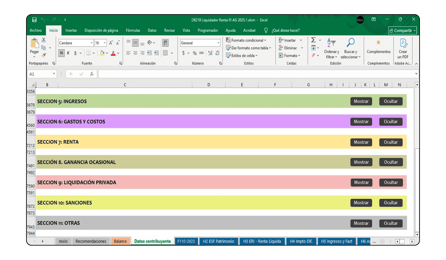This screenshot has width=446, height=260.
Task: Expand the General number format dropdown
Action: (218, 43)
